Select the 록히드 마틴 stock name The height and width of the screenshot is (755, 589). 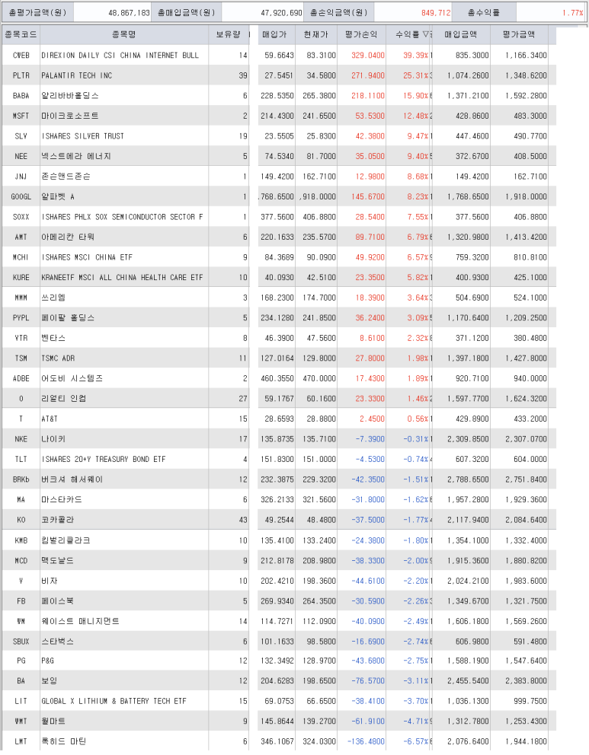pos(63,742)
